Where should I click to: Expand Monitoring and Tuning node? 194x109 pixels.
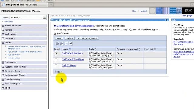click(x=3, y=75)
